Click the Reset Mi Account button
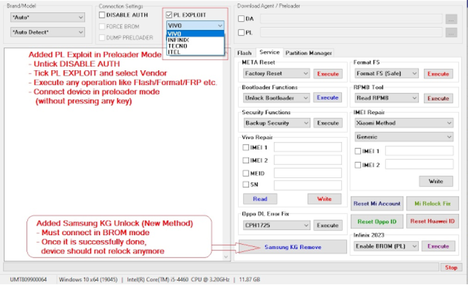The image size is (469, 296). [x=377, y=204]
